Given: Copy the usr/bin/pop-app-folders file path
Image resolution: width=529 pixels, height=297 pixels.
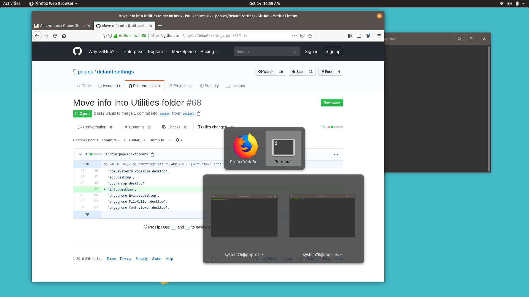Looking at the screenshot, I should pyautogui.click(x=153, y=154).
